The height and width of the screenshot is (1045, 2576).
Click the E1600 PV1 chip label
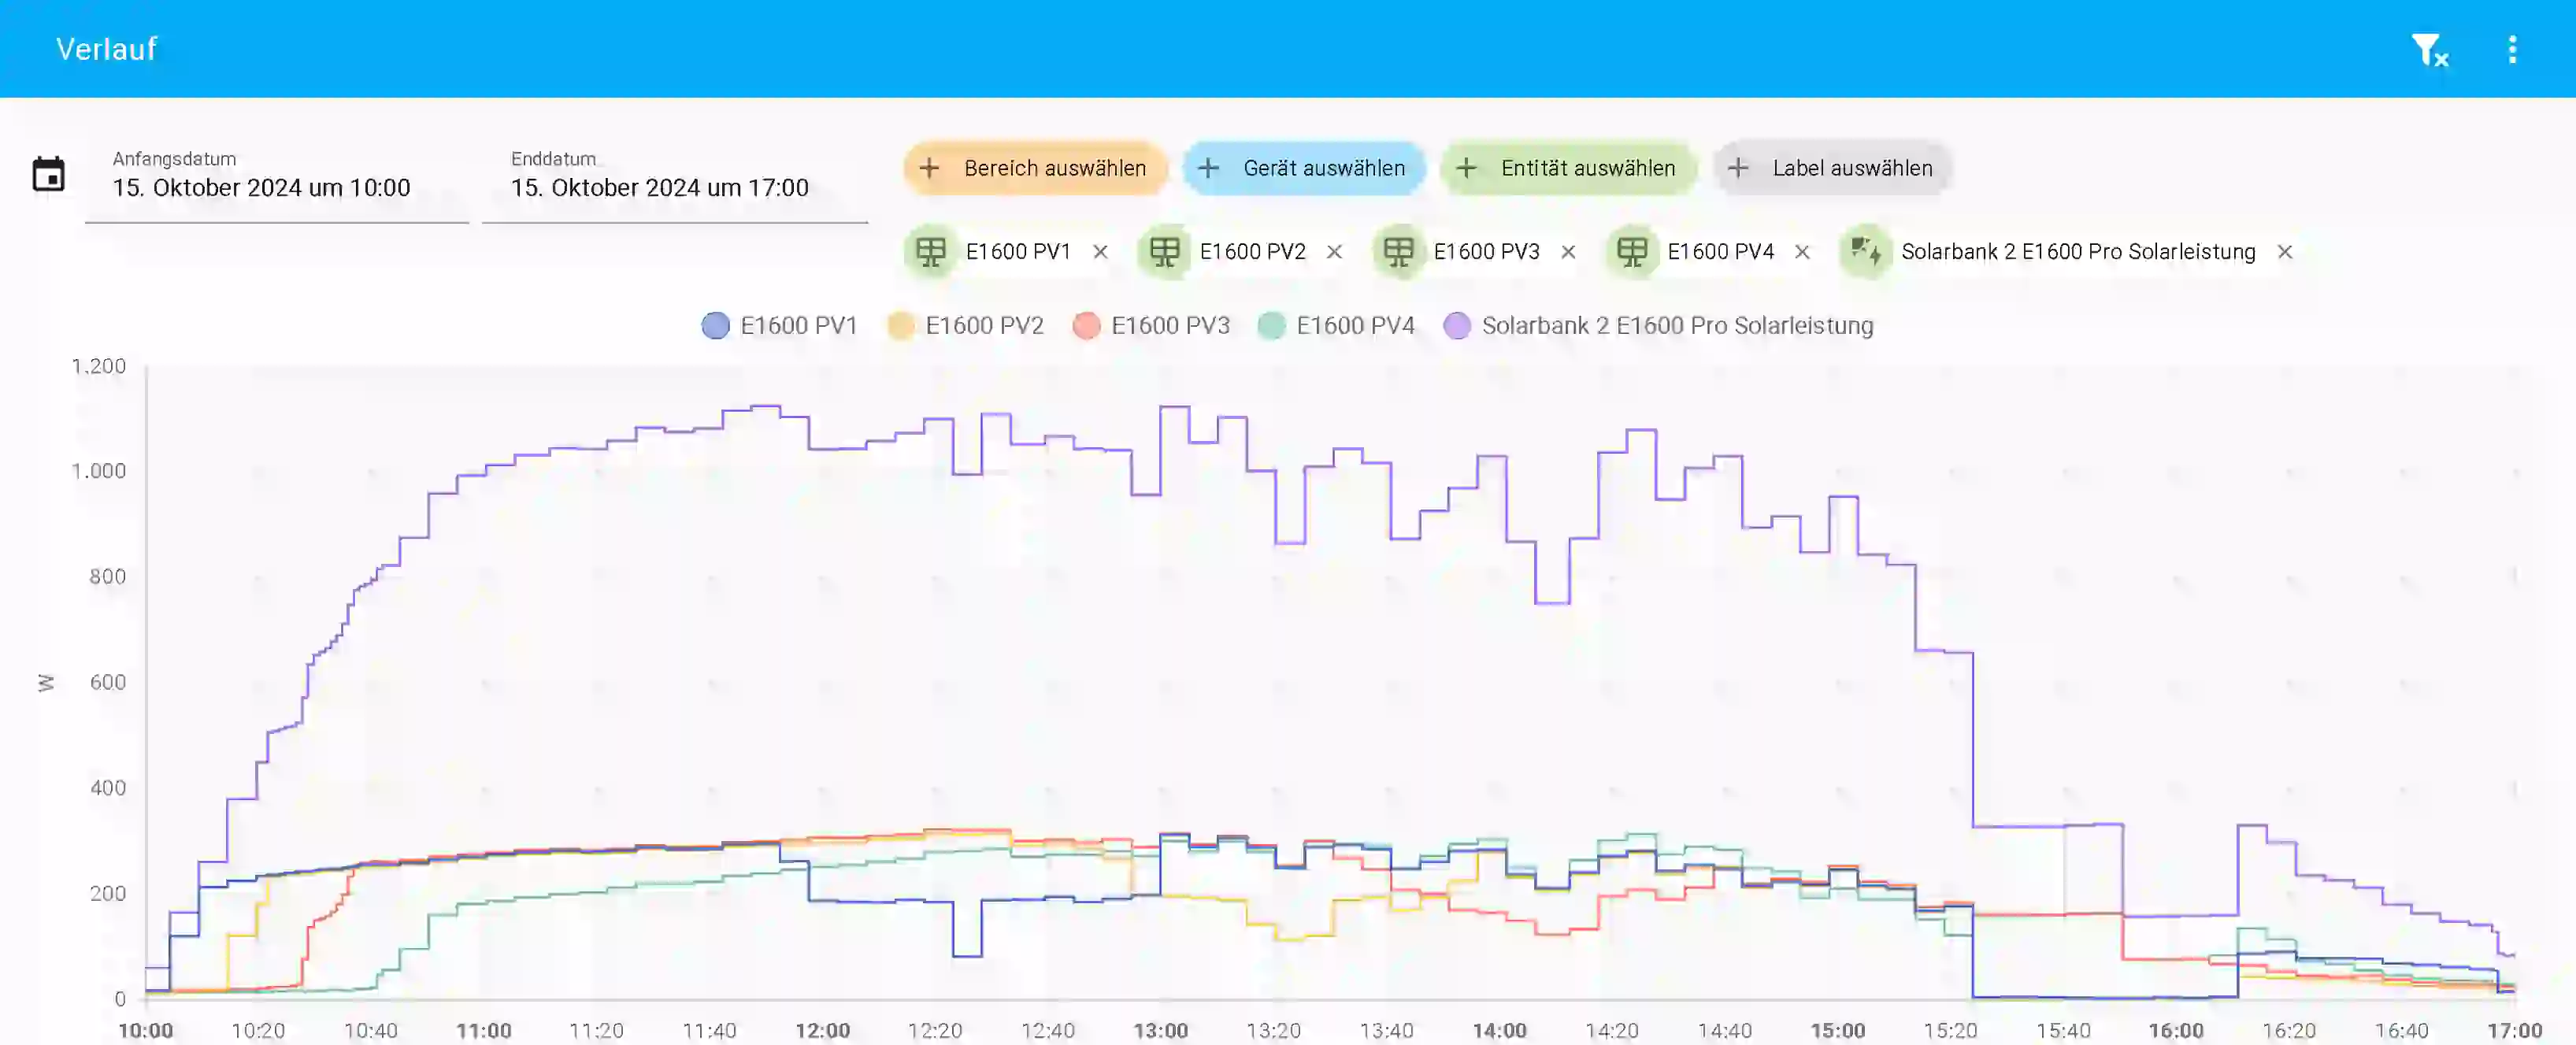1018,252
